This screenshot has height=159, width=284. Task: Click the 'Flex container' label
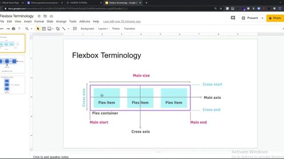(x=105, y=113)
